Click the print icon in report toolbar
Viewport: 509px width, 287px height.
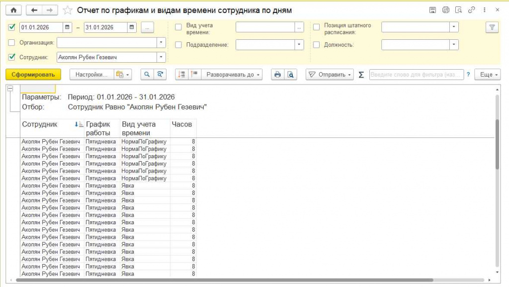pyautogui.click(x=277, y=74)
